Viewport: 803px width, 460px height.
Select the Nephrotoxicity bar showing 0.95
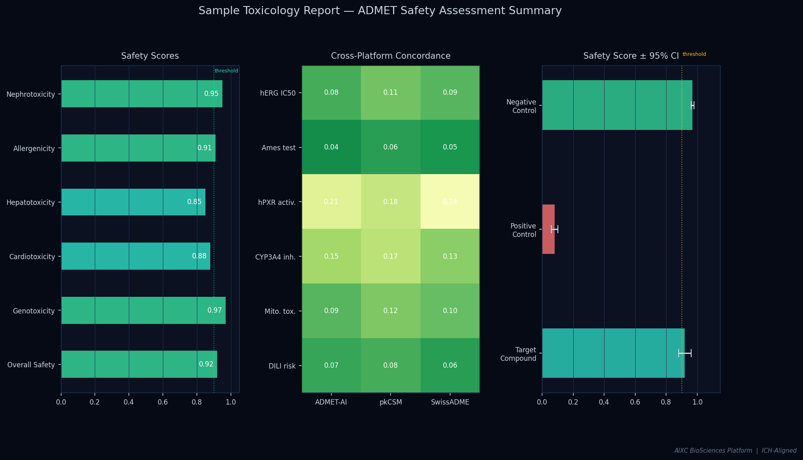pos(142,94)
